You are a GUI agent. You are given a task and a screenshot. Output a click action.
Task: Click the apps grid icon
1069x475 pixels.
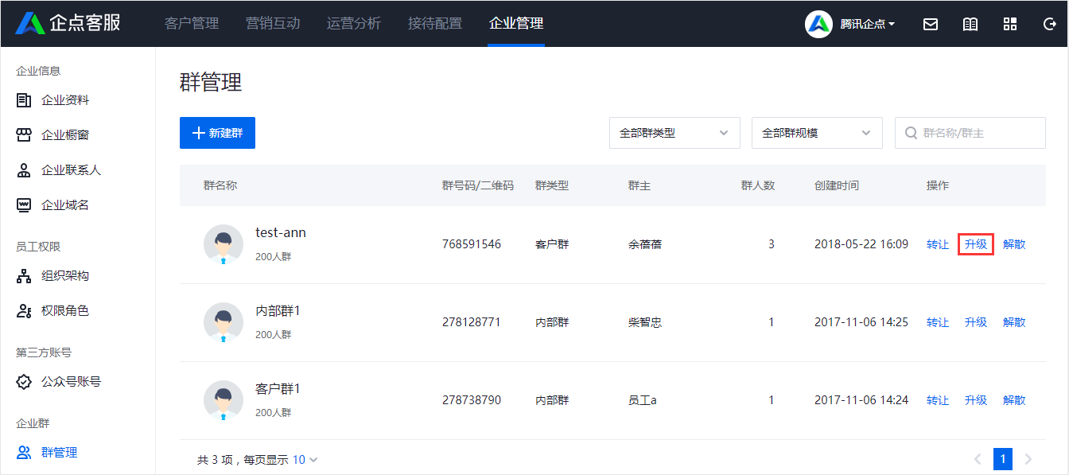(1010, 24)
